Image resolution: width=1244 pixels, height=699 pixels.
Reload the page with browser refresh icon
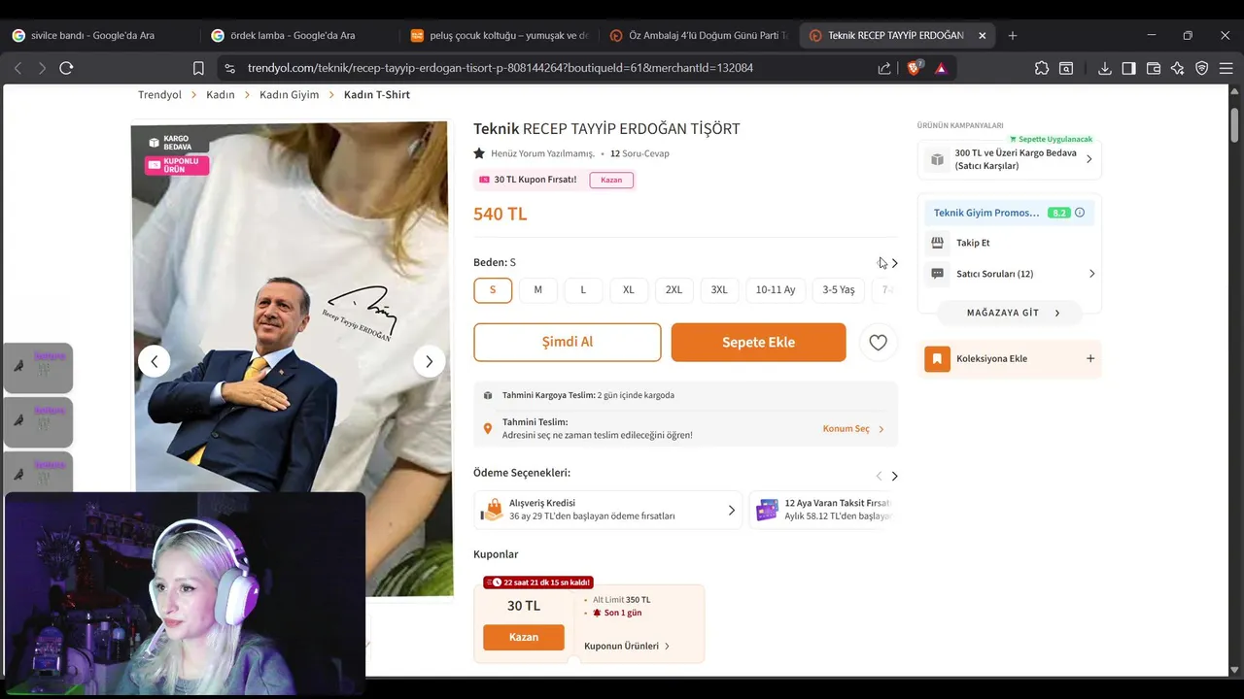66,68
